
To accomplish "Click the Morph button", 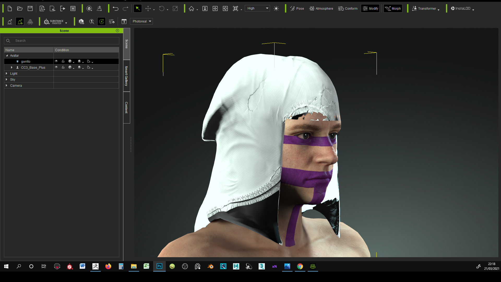I will coord(393,9).
